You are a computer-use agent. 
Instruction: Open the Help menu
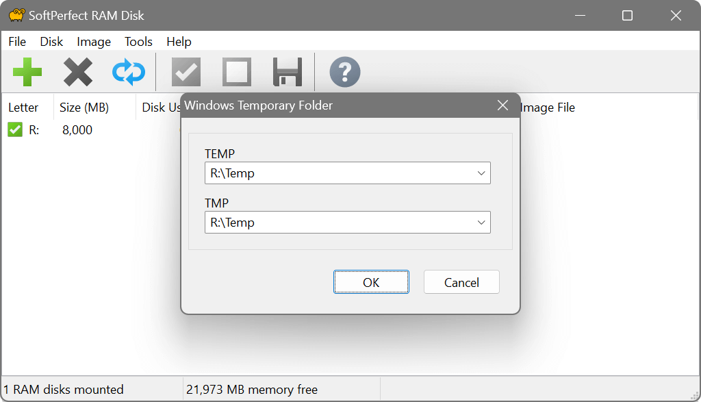(x=179, y=42)
